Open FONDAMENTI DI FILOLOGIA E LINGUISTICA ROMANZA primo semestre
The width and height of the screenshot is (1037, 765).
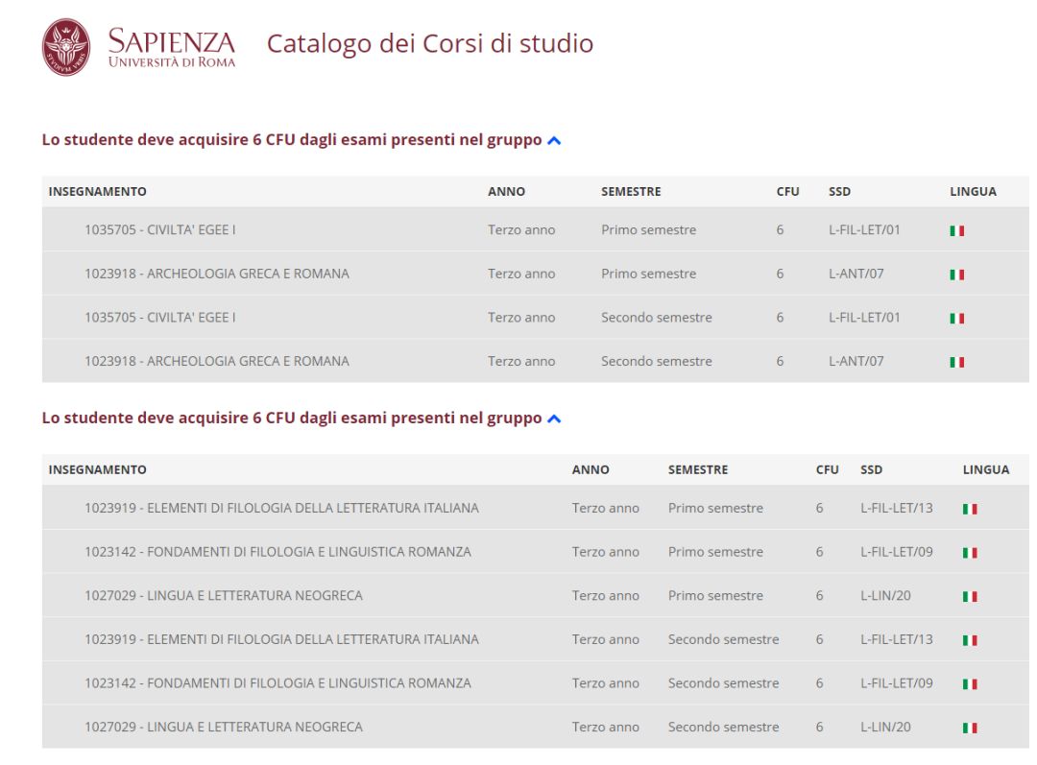click(277, 552)
